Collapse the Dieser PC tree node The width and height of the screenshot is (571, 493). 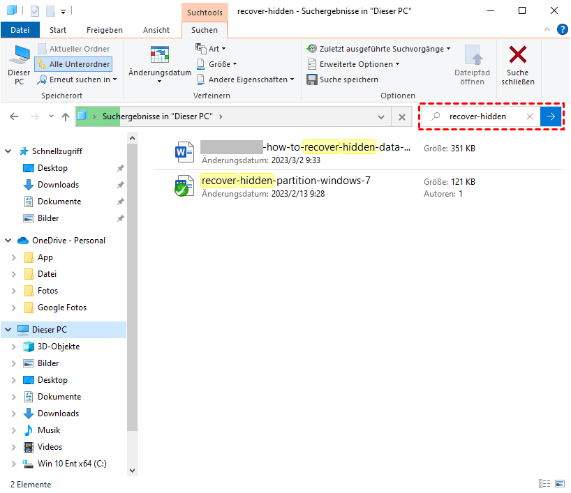(8, 330)
